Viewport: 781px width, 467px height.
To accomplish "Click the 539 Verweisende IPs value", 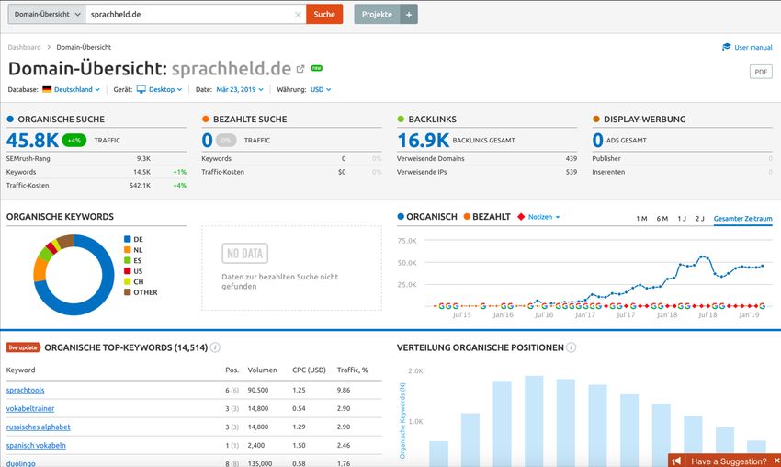I will pos(572,172).
